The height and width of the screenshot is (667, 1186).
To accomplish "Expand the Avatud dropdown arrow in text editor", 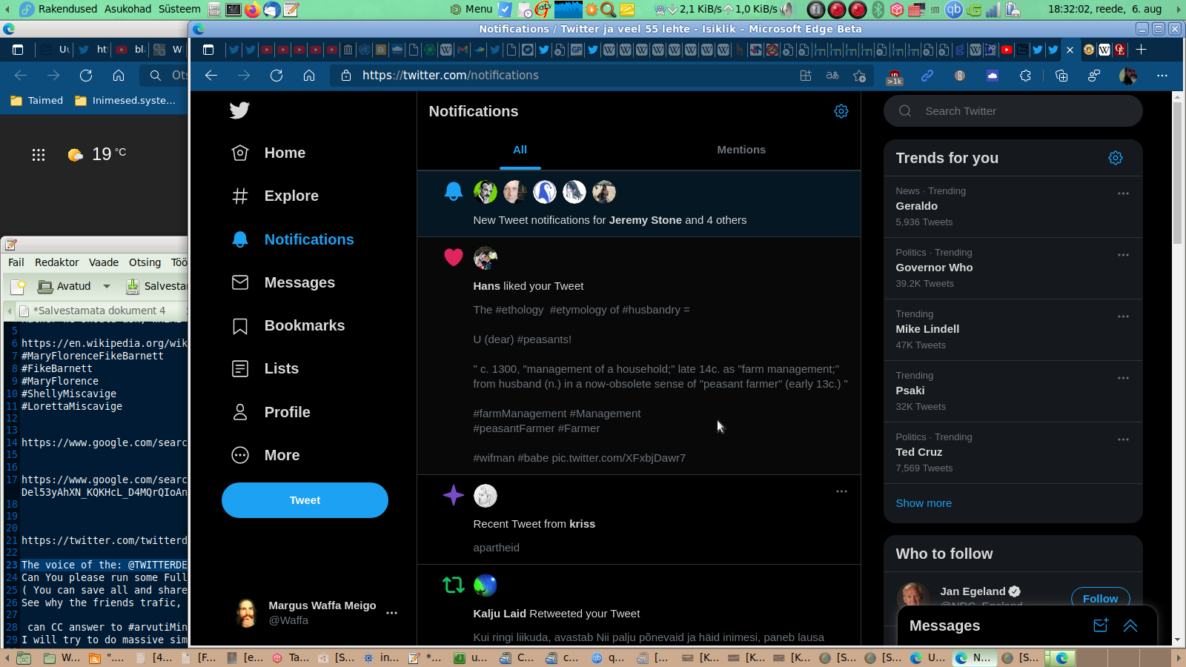I will click(x=107, y=286).
